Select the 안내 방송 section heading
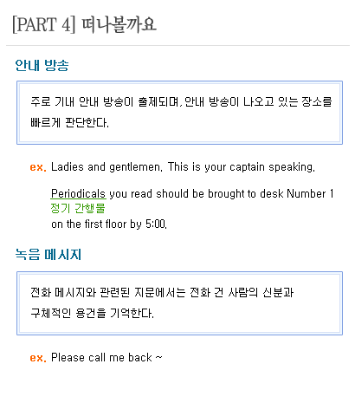Screen dimensions: 355x416 click(x=42, y=65)
